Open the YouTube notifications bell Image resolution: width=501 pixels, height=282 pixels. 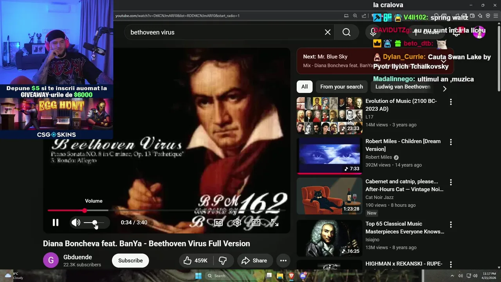(456, 32)
